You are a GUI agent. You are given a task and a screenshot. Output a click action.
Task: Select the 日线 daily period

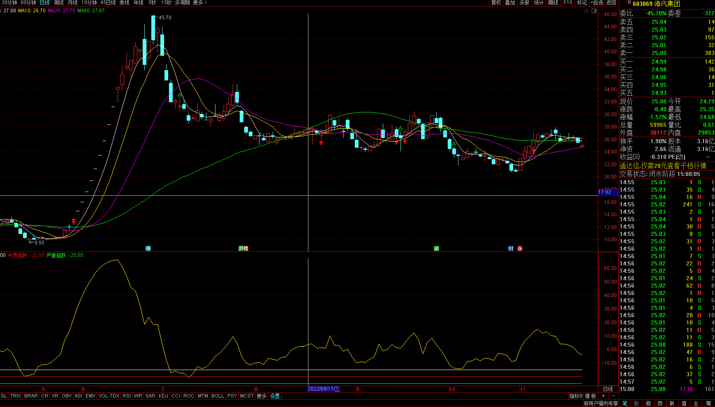44,3
